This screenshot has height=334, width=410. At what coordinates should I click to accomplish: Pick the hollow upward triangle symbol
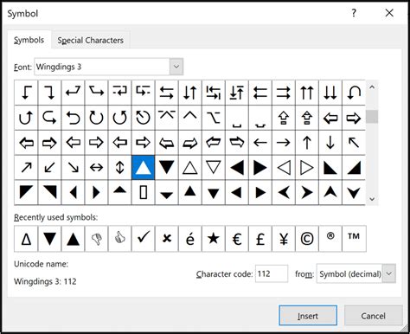tap(190, 168)
